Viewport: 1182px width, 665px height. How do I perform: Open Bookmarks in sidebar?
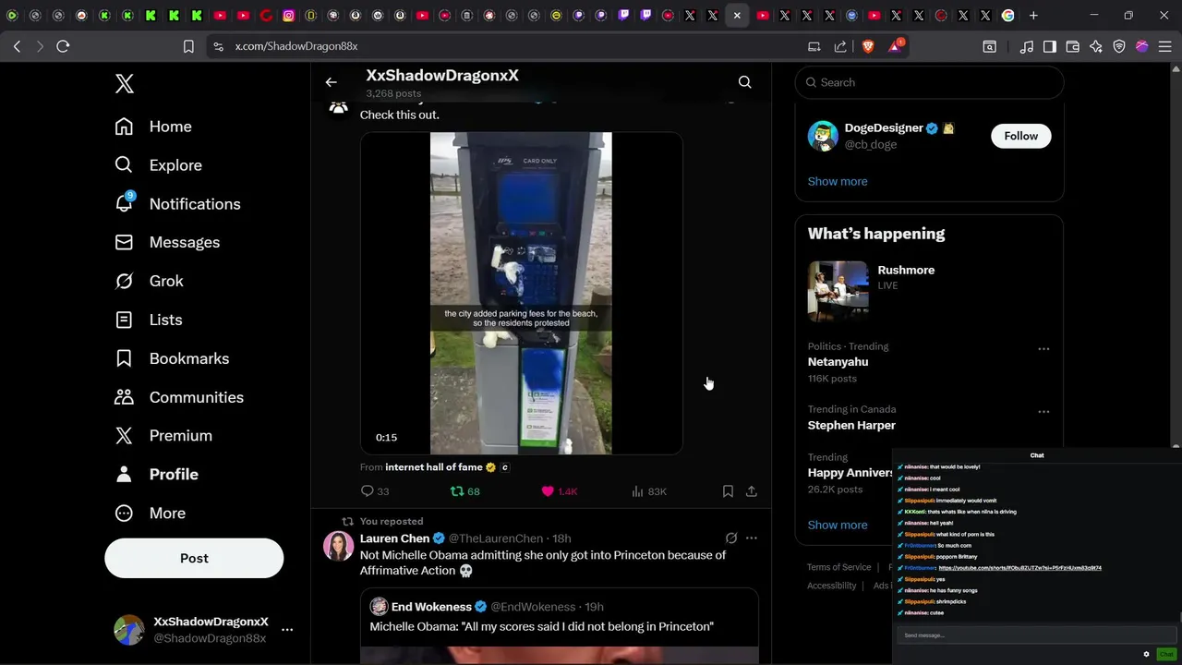pos(171,358)
